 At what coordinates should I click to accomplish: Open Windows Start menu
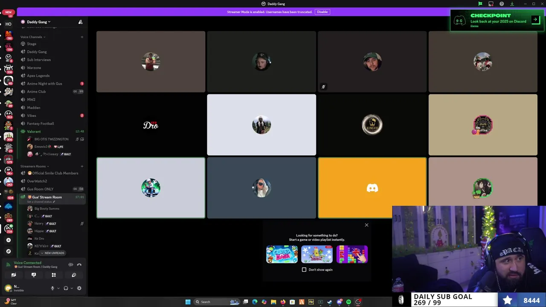click(x=188, y=302)
